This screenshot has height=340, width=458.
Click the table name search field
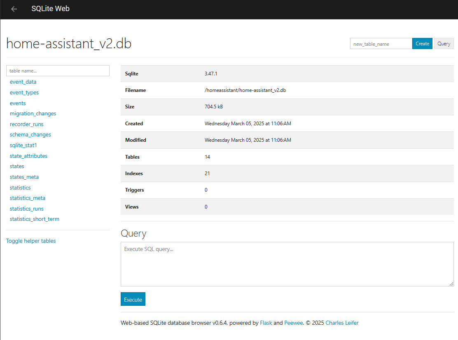coord(58,71)
